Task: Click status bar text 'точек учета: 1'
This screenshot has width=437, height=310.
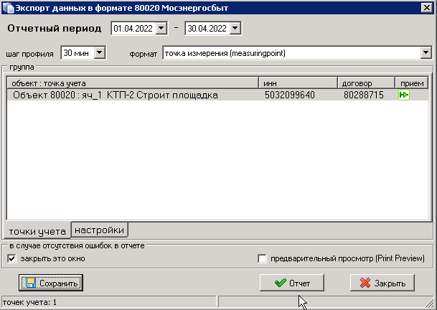Action: (29, 302)
